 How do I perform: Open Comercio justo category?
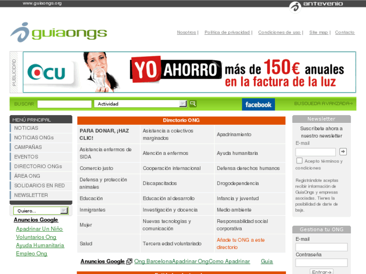[96, 168]
